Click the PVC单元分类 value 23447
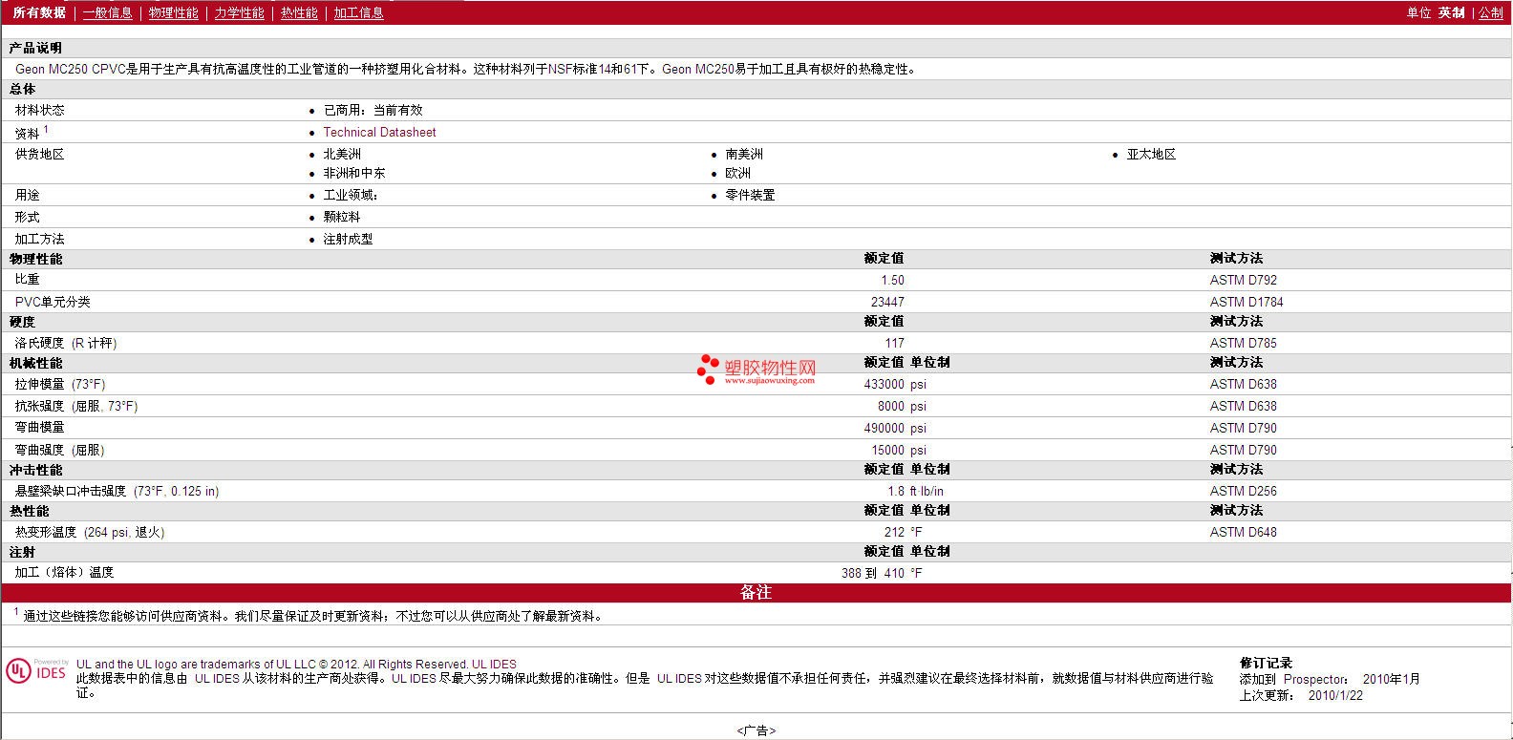The image size is (1513, 740). coord(887,302)
